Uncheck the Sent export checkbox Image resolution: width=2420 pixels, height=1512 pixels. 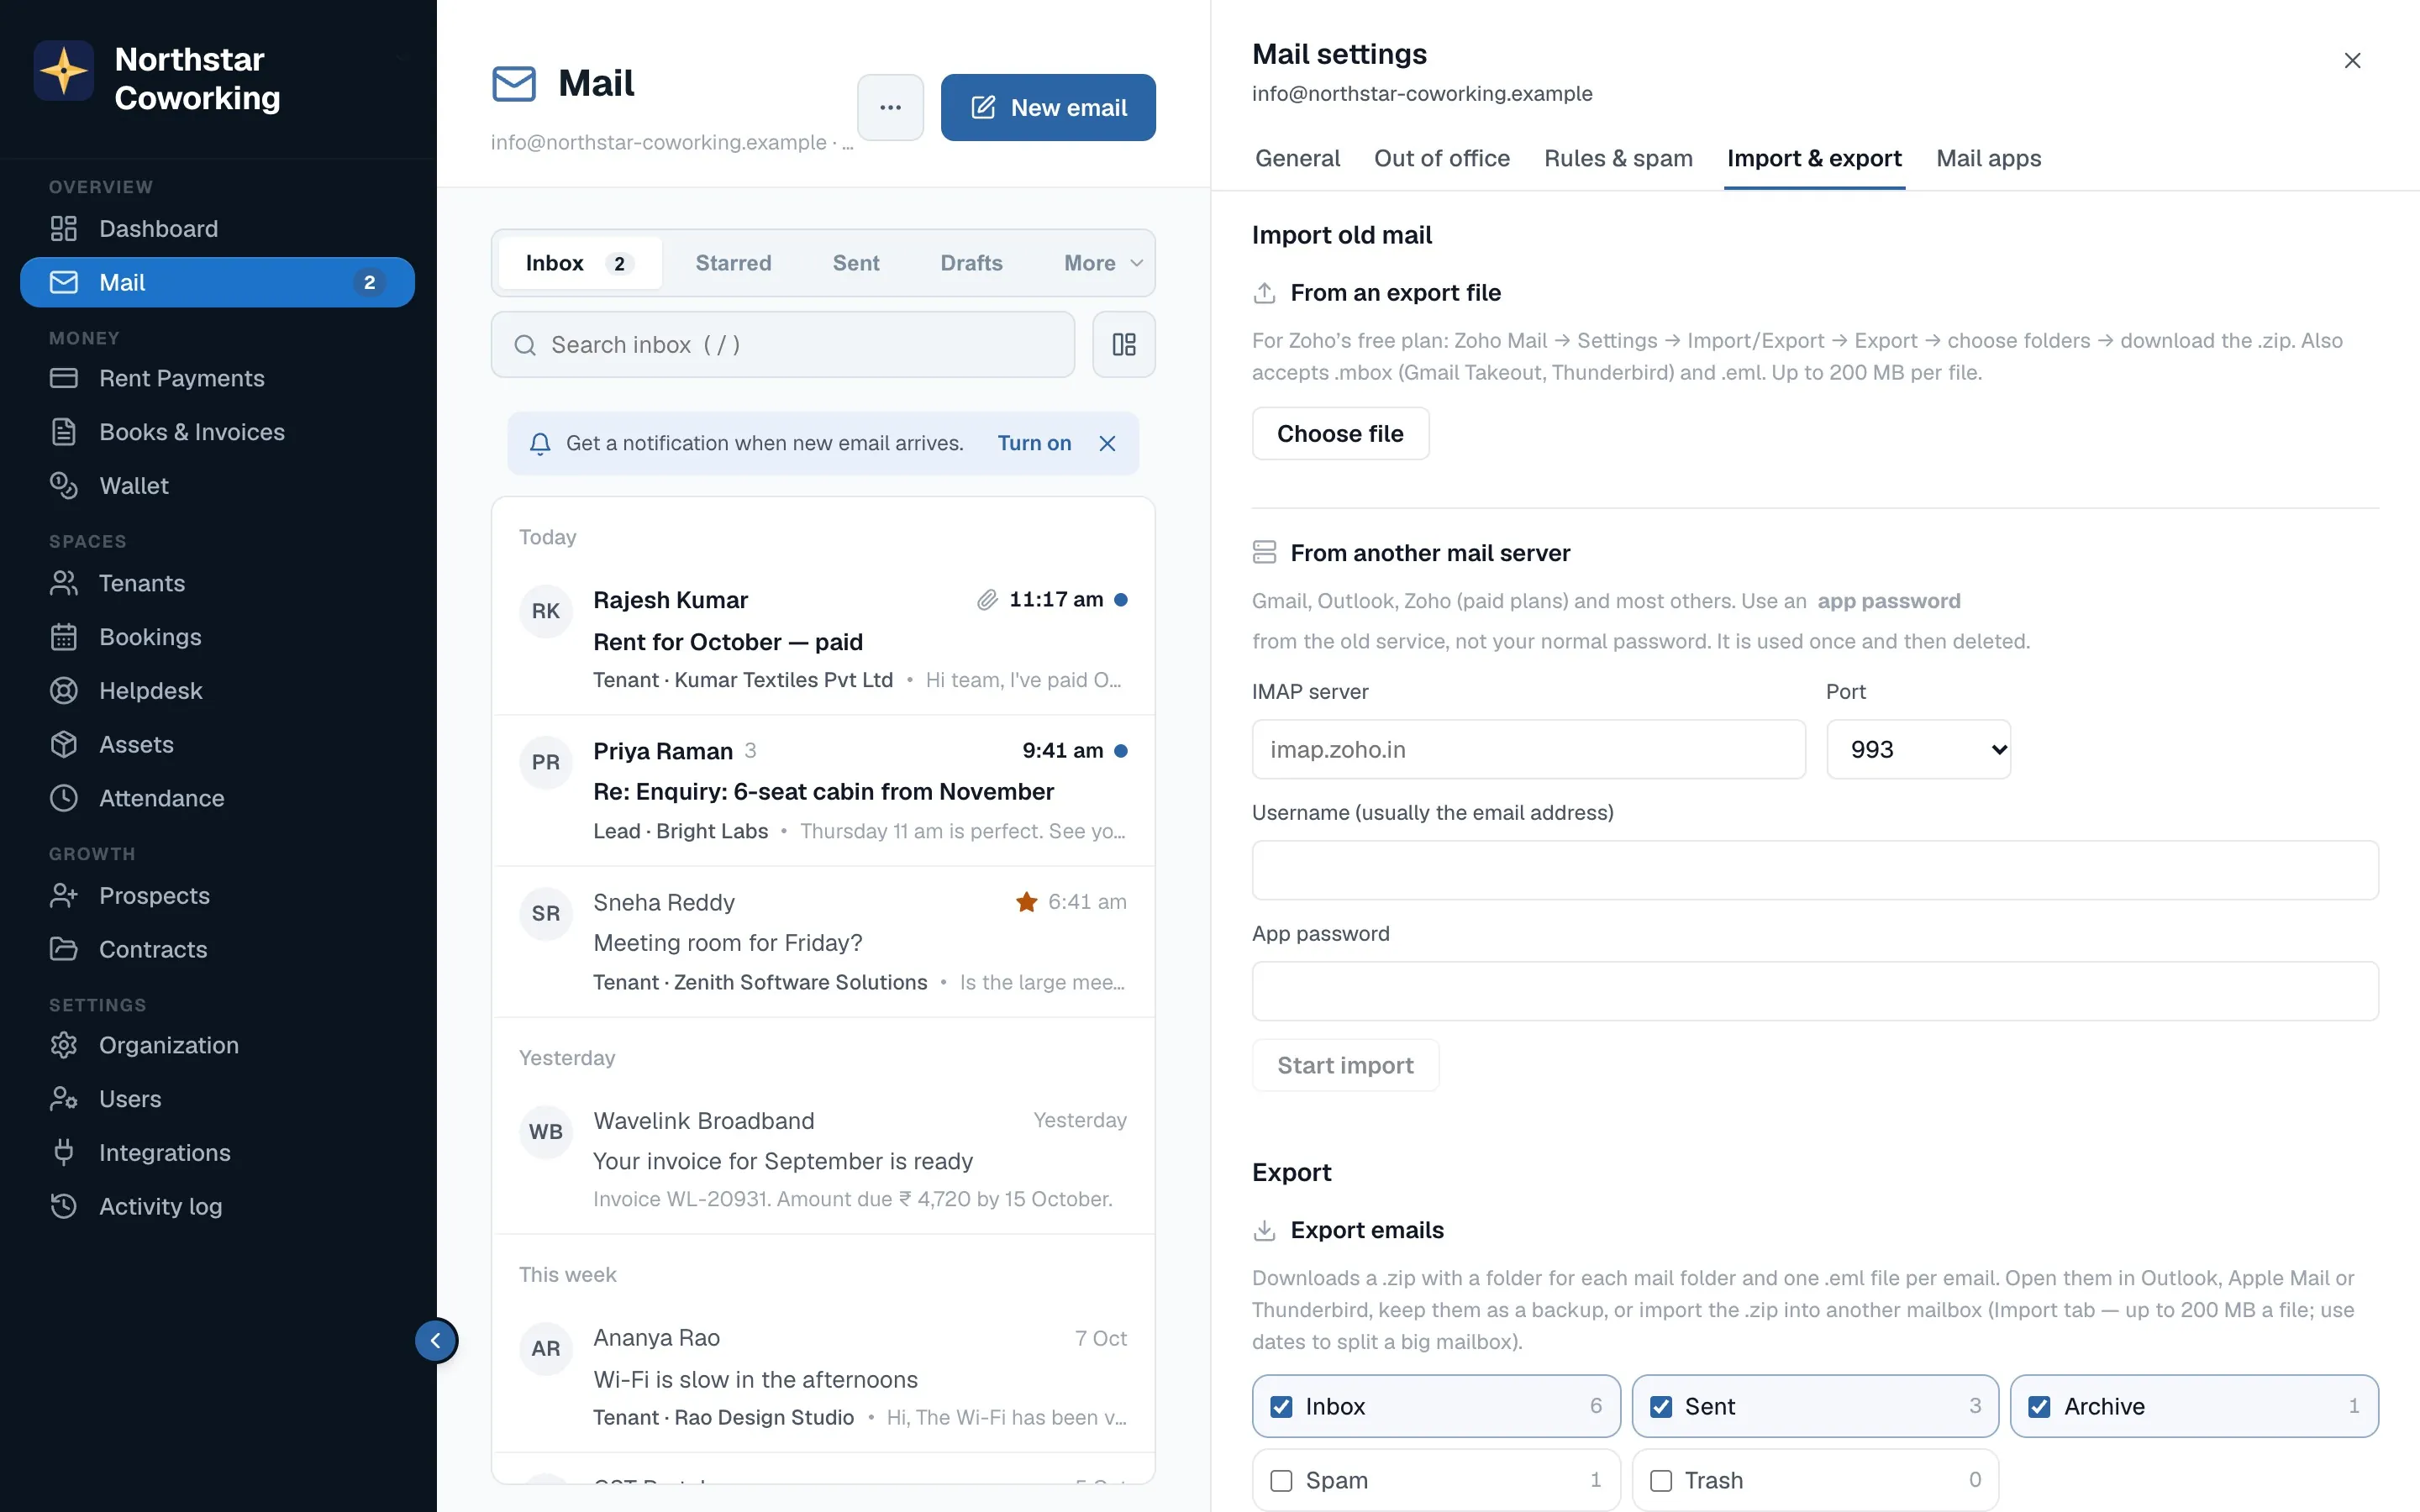[x=1661, y=1407]
